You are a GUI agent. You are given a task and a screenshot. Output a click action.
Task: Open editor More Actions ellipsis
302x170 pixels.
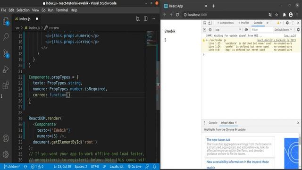point(153,19)
